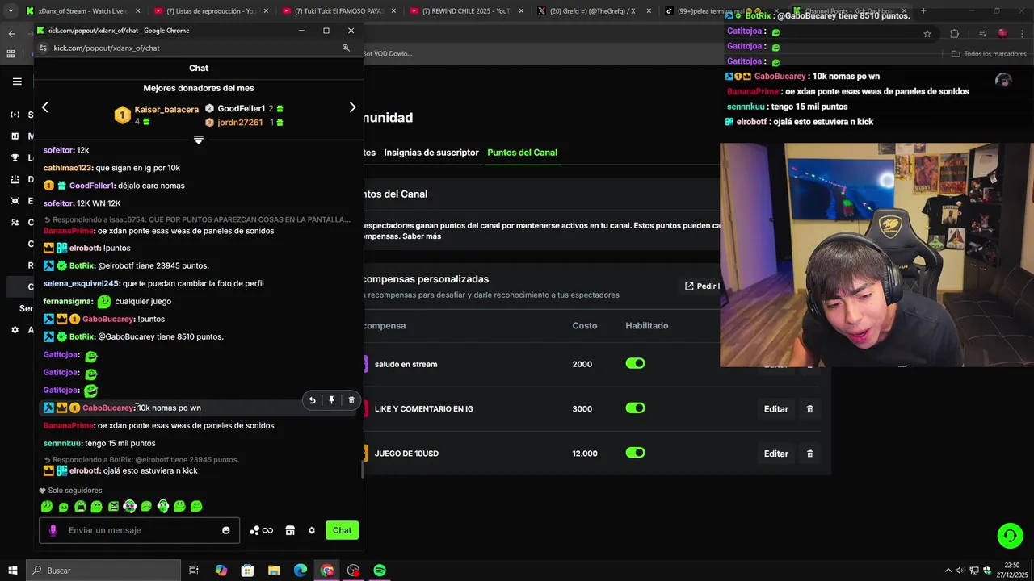
Task: Click the green support chat bubble
Action: point(1009,536)
